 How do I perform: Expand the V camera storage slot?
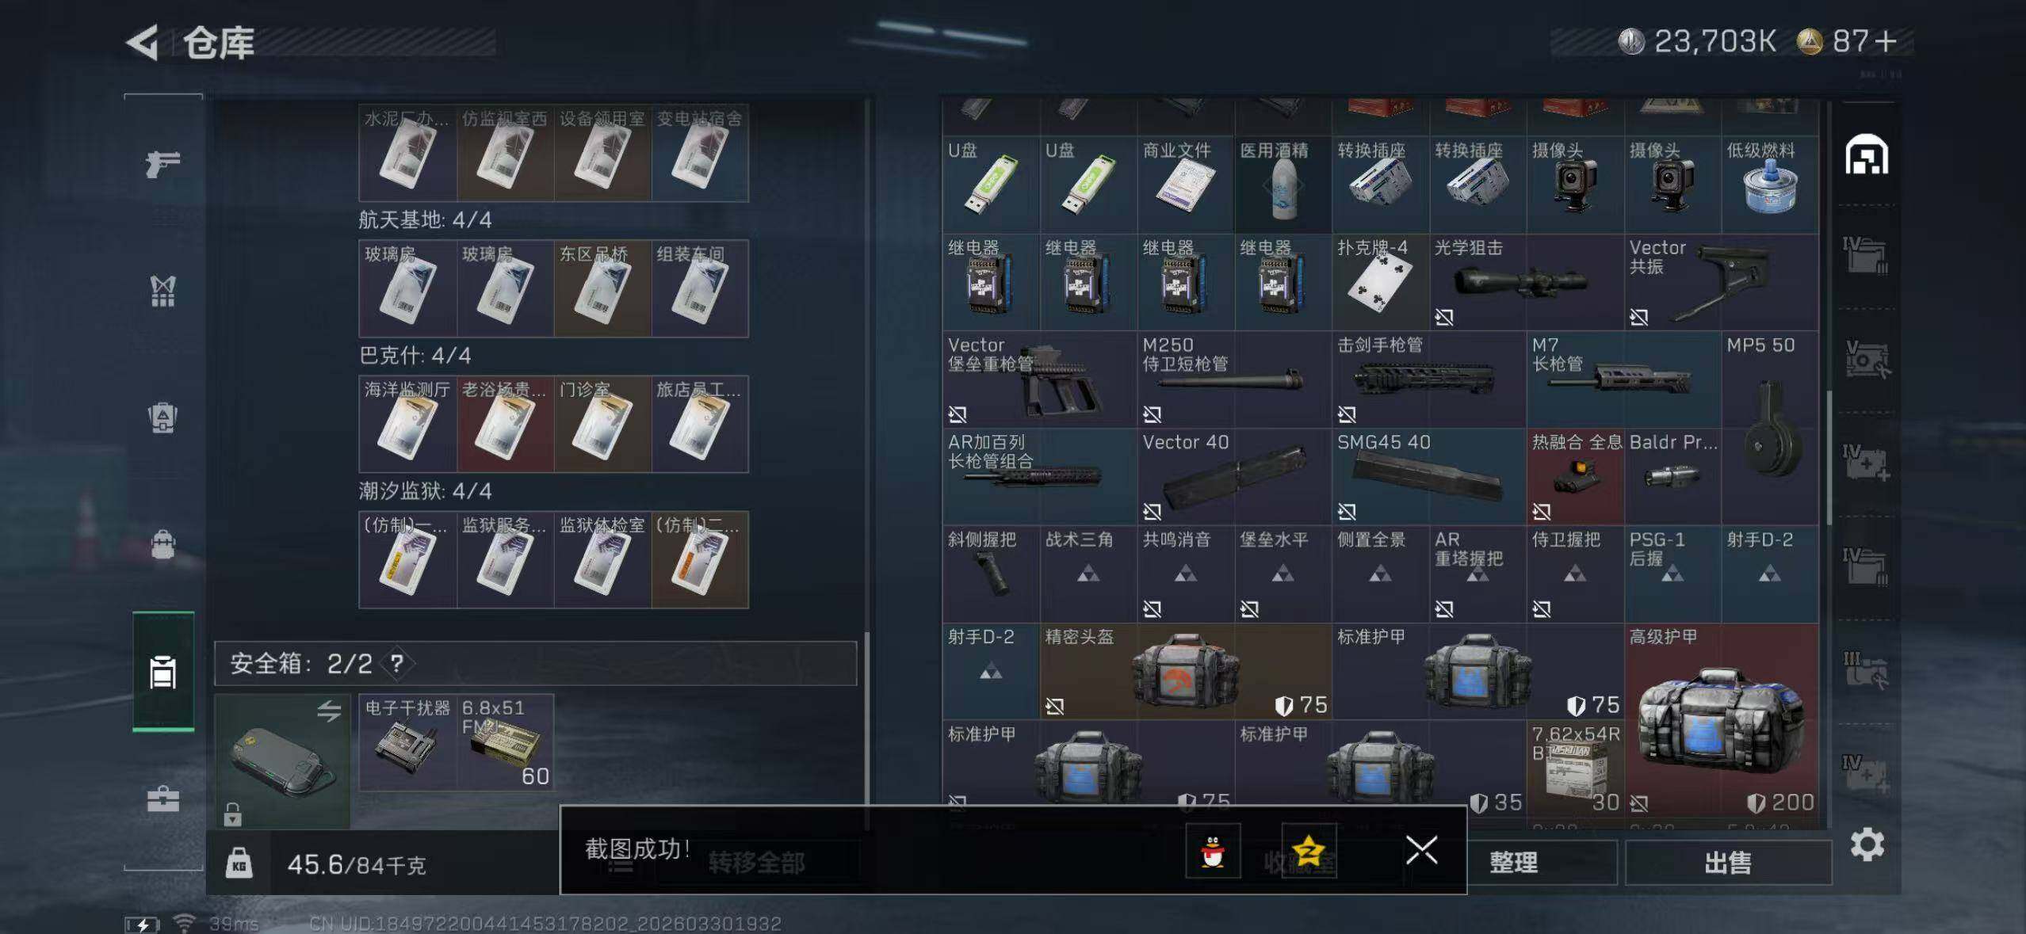1865,359
